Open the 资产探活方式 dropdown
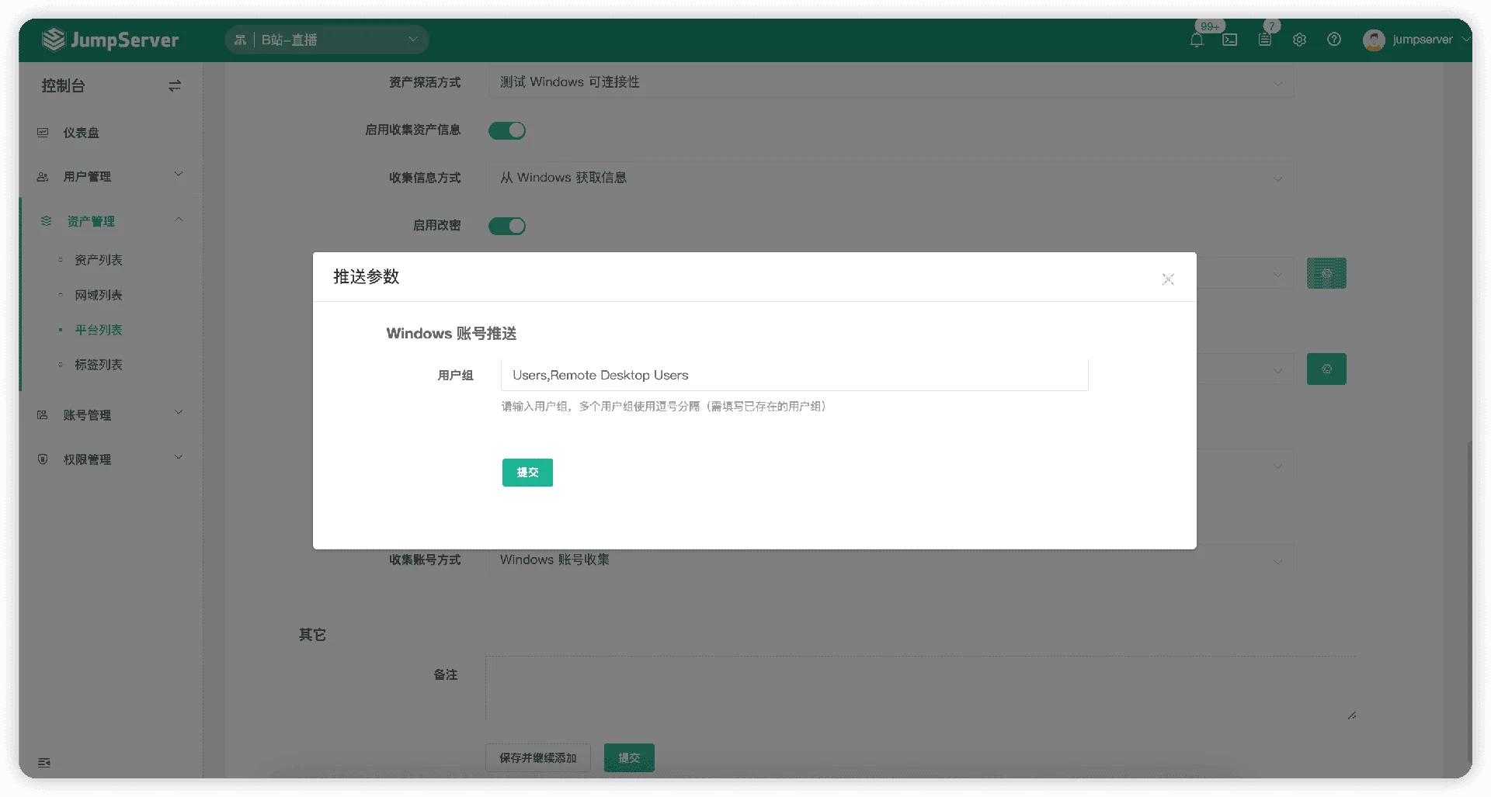Image resolution: width=1491 pixels, height=797 pixels. 891,82
